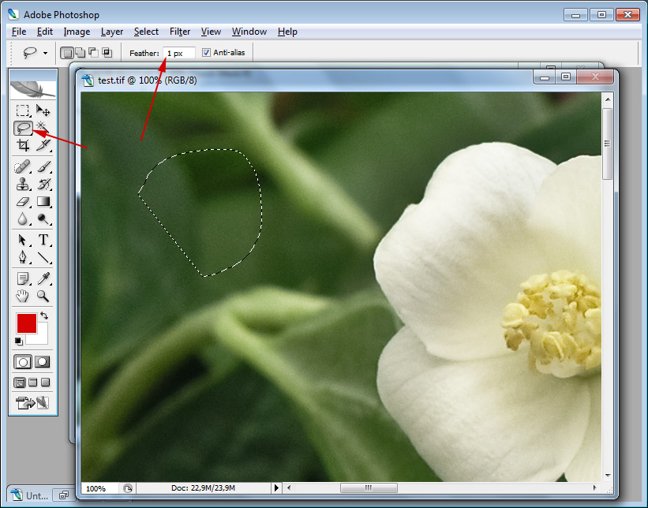Activate the Horizontal Type tool
This screenshot has height=508, width=648.
point(43,240)
